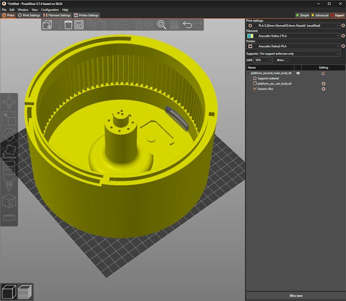Toggle the Brim checkbox
The width and height of the screenshot is (346, 301).
(x=288, y=60)
